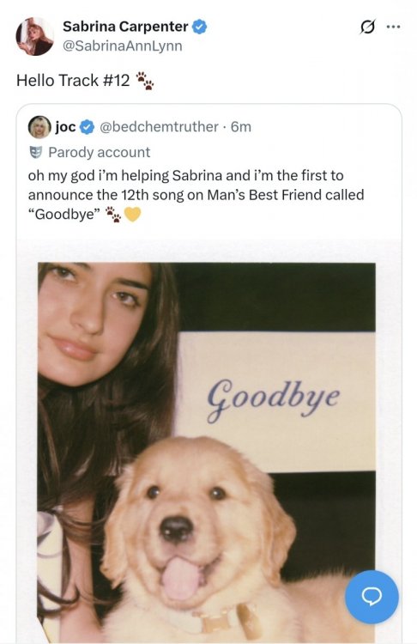
Task: Click the Sabrina Carpenter display name
Action: [x=125, y=27]
